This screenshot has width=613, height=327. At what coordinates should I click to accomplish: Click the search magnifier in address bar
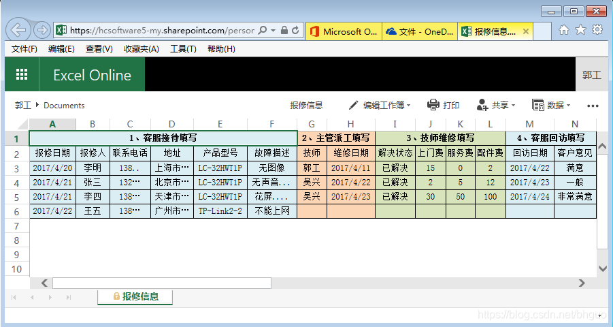pyautogui.click(x=263, y=30)
